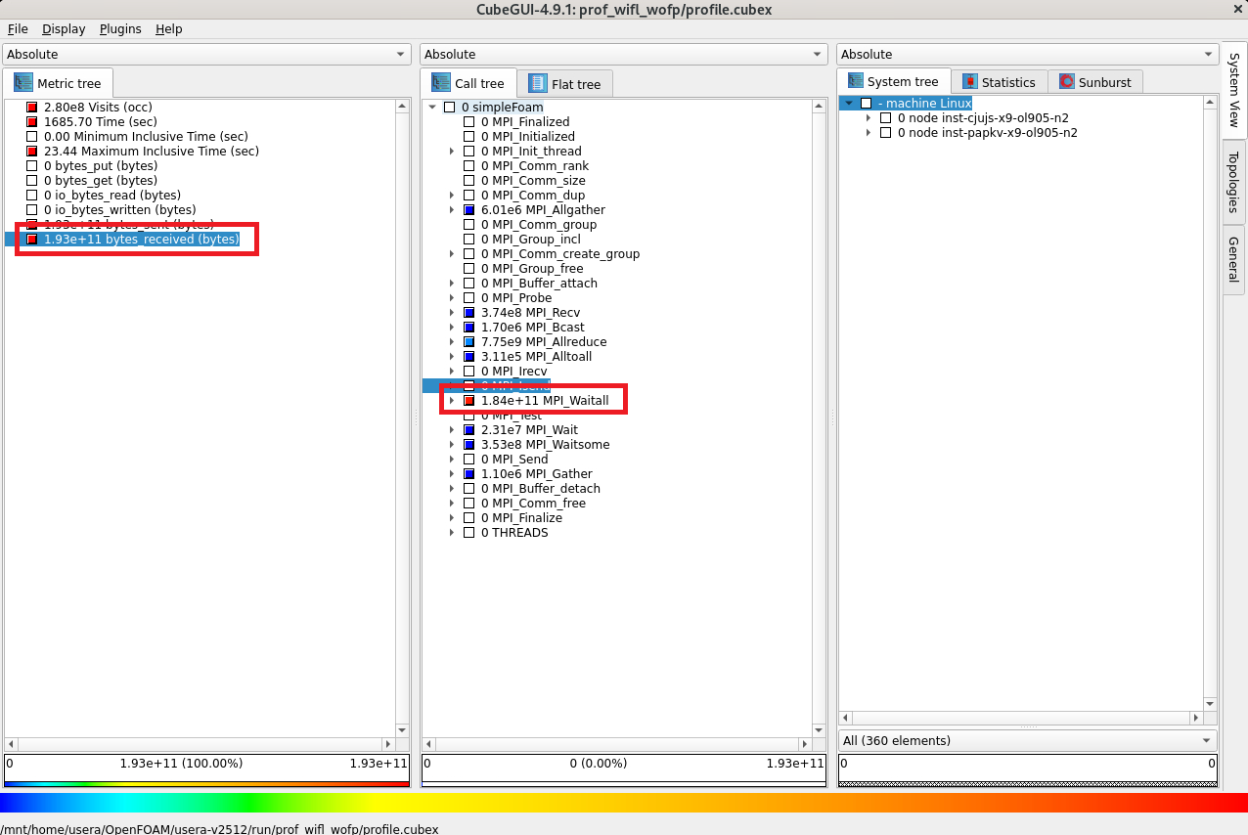Click the Call tree tab icon
This screenshot has height=835, width=1248.
pyautogui.click(x=441, y=84)
